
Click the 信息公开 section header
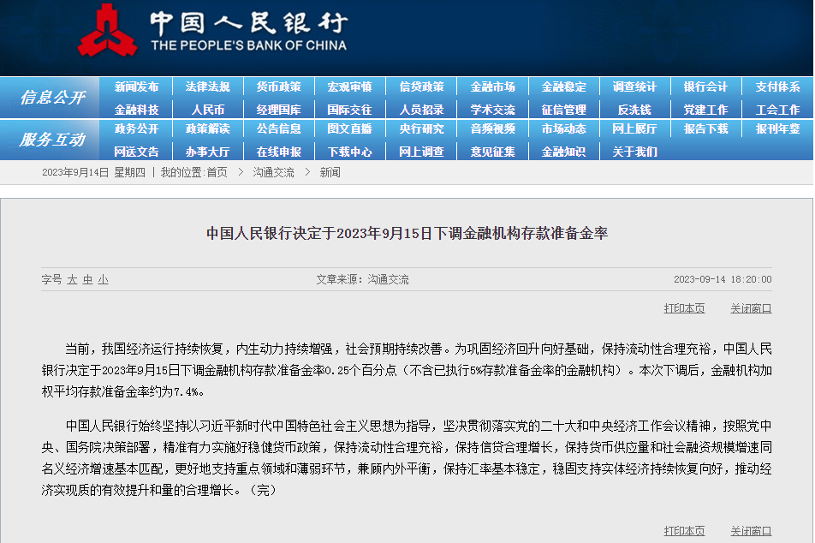52,98
